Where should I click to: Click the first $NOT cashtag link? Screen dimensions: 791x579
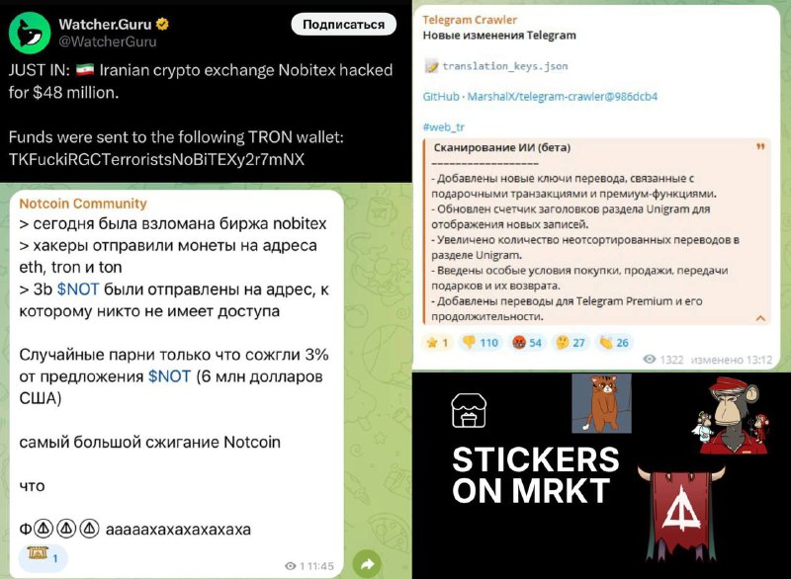[x=78, y=289]
